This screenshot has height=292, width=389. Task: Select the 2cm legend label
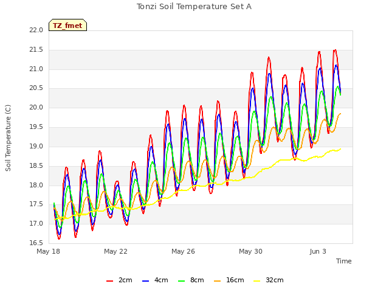(x=125, y=280)
